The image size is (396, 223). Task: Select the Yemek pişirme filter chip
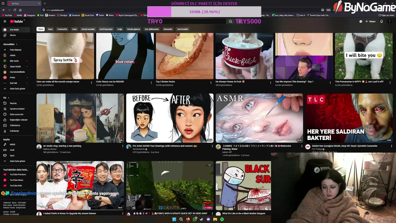[x=133, y=29]
